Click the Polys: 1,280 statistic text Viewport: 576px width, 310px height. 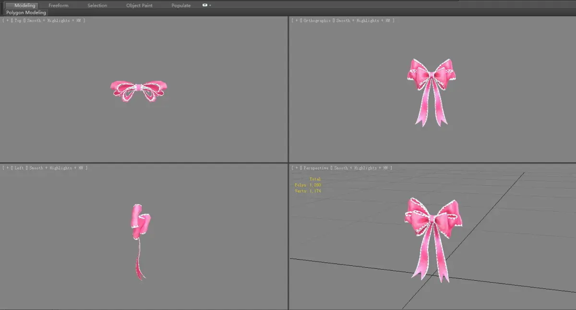[x=308, y=185]
